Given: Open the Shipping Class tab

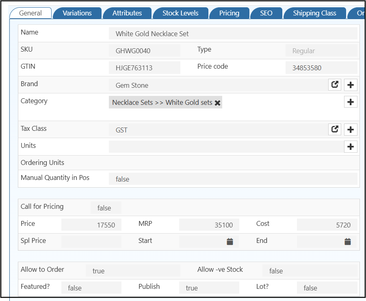Looking at the screenshot, I should (x=314, y=13).
